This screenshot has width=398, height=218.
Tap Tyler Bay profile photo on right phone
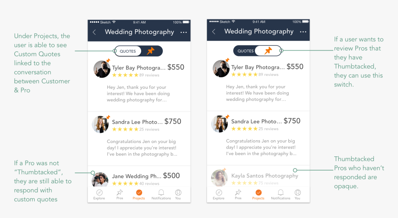coord(221,69)
